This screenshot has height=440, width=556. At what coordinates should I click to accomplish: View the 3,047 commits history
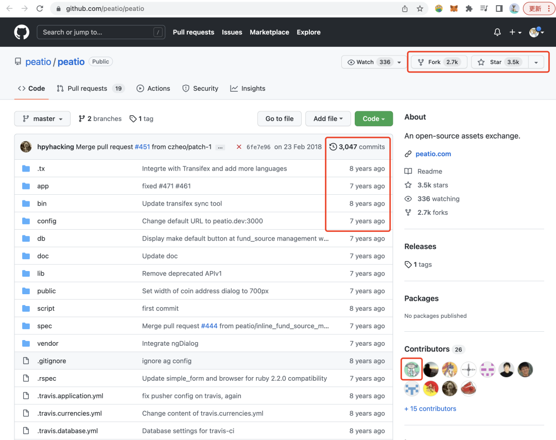tap(357, 147)
